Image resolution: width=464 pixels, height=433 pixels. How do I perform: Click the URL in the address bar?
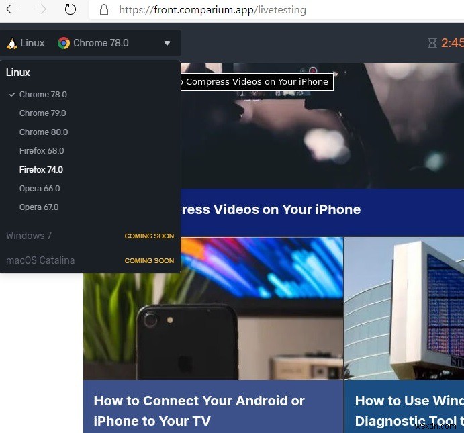click(212, 10)
